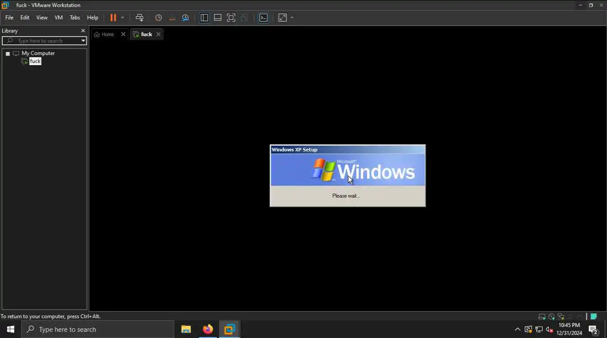Close the Library panel

pos(83,31)
